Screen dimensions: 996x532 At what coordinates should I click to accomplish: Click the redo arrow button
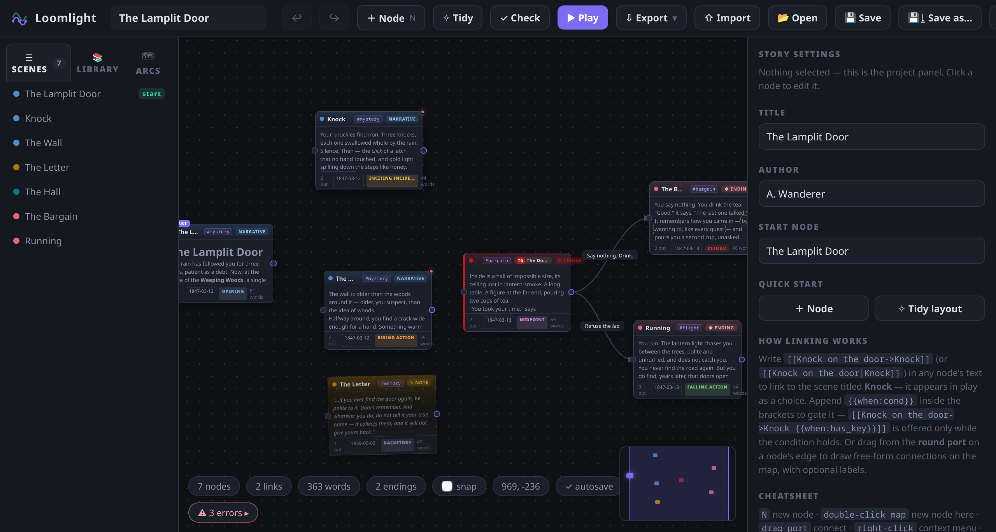pyautogui.click(x=334, y=18)
